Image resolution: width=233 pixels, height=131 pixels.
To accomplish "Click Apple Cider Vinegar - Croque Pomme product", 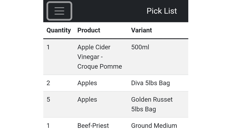I will click(100, 57).
